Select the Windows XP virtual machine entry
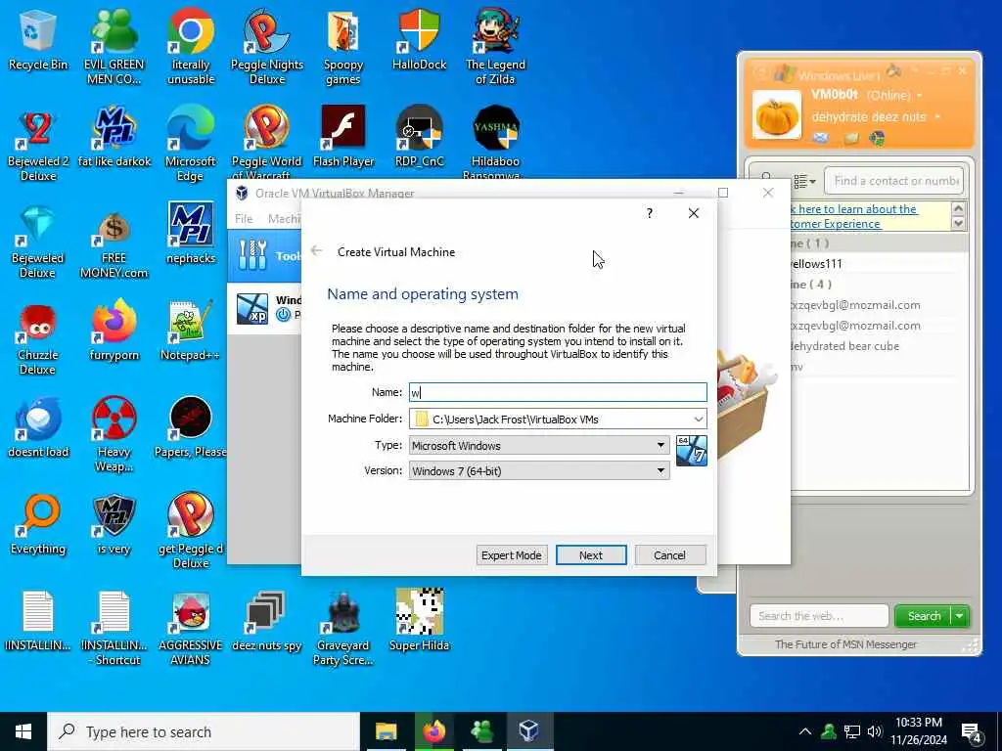Image resolution: width=1002 pixels, height=751 pixels. [264, 308]
